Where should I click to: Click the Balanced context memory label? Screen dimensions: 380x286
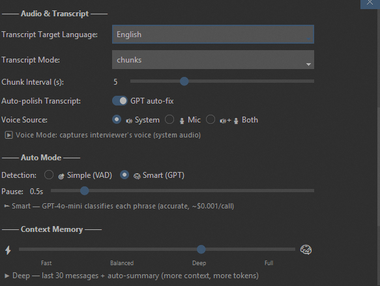point(122,263)
